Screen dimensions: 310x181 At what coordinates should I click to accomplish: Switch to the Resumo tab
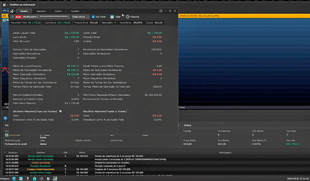(24, 11)
